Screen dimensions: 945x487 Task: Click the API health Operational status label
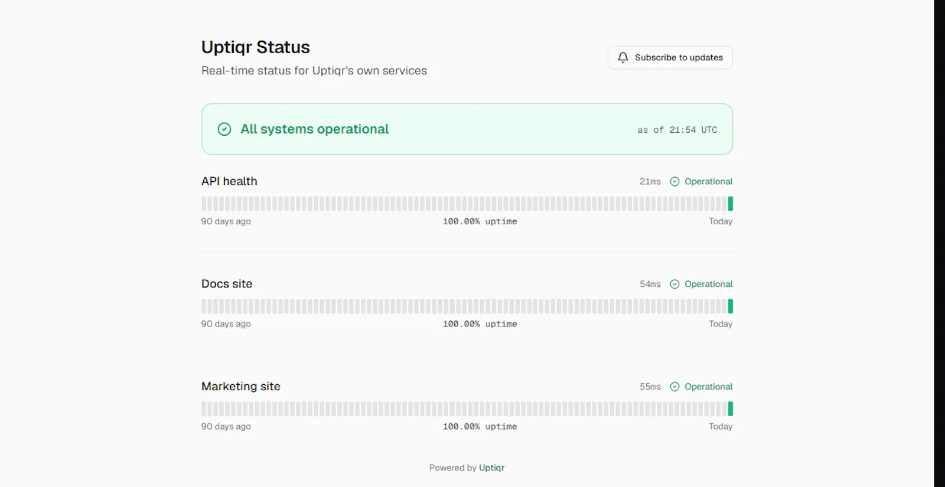(708, 181)
